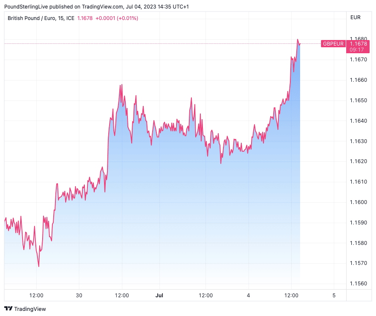Click the TradingView logo icon
Screen dimensions: 376x316
(x=8, y=309)
